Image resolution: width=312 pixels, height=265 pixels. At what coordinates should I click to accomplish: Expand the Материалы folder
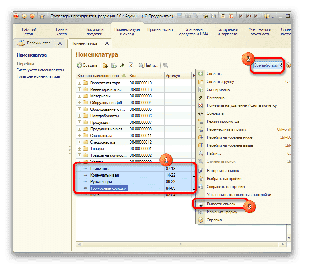[80, 96]
